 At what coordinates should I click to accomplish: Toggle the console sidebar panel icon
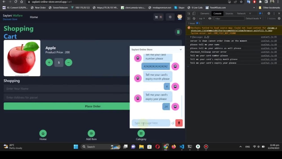189,19
